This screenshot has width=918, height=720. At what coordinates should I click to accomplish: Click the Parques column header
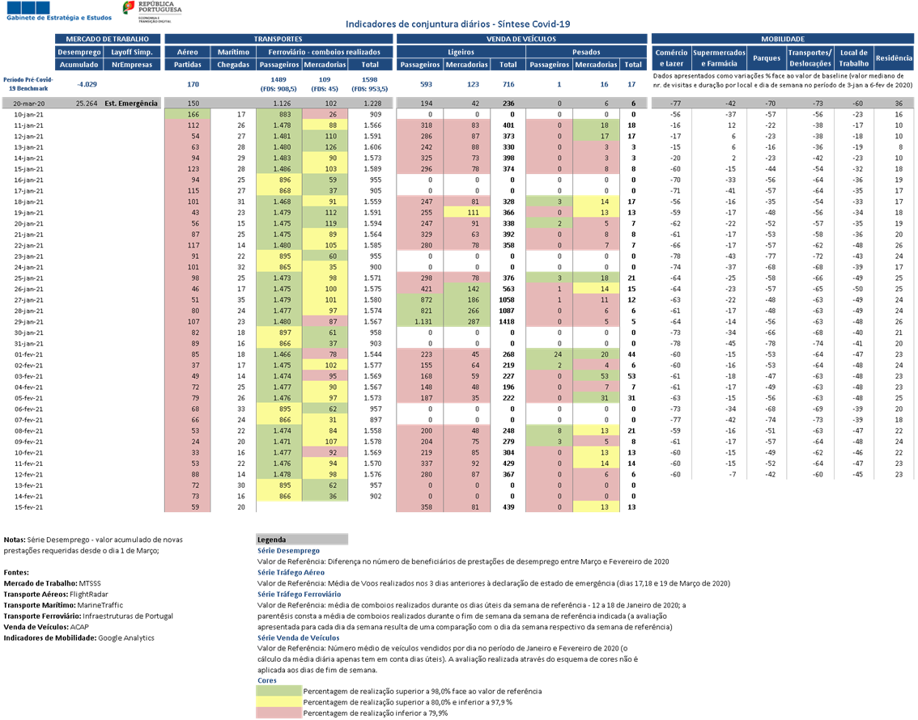[767, 58]
